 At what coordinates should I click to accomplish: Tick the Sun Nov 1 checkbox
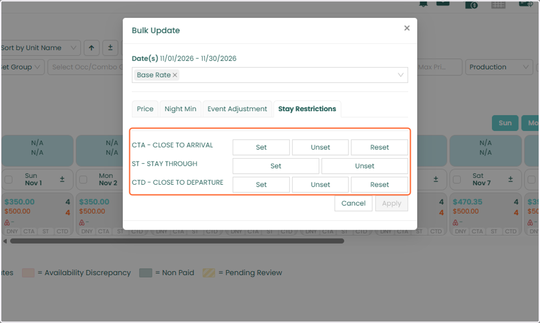9,180
